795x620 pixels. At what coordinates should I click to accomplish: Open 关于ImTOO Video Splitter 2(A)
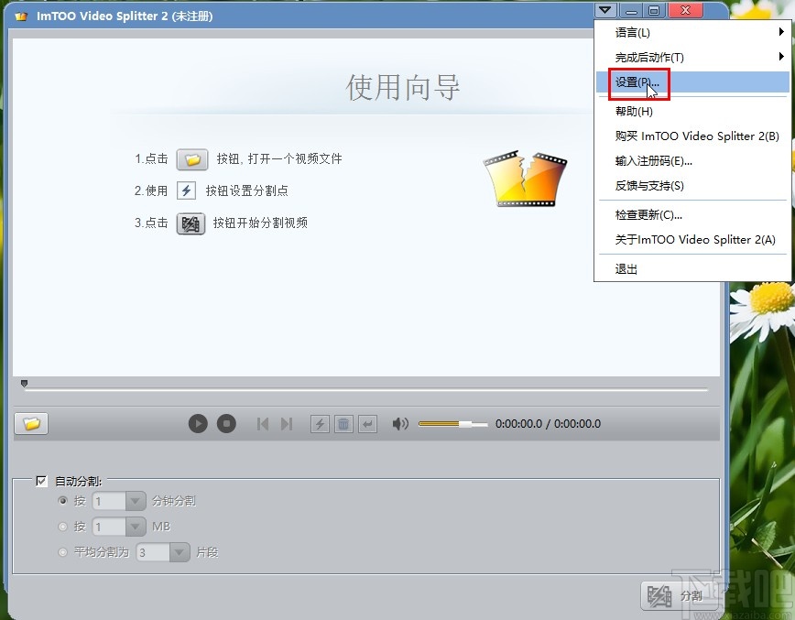693,240
